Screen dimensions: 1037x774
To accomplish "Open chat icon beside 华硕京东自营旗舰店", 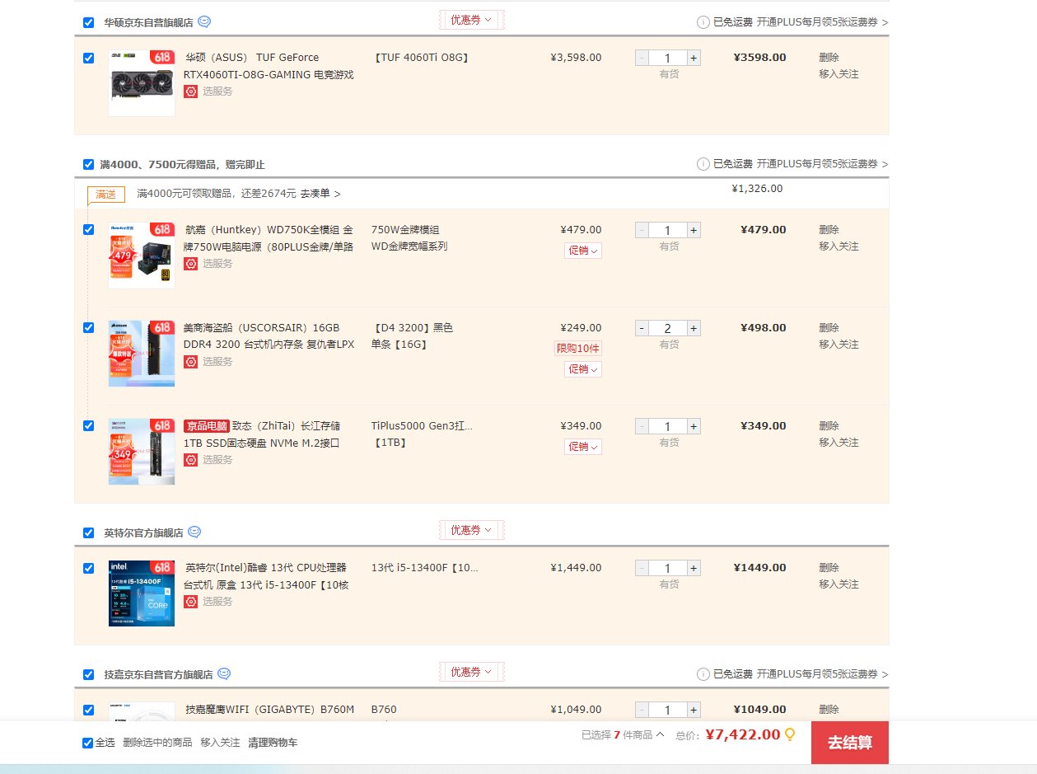I will [x=204, y=21].
